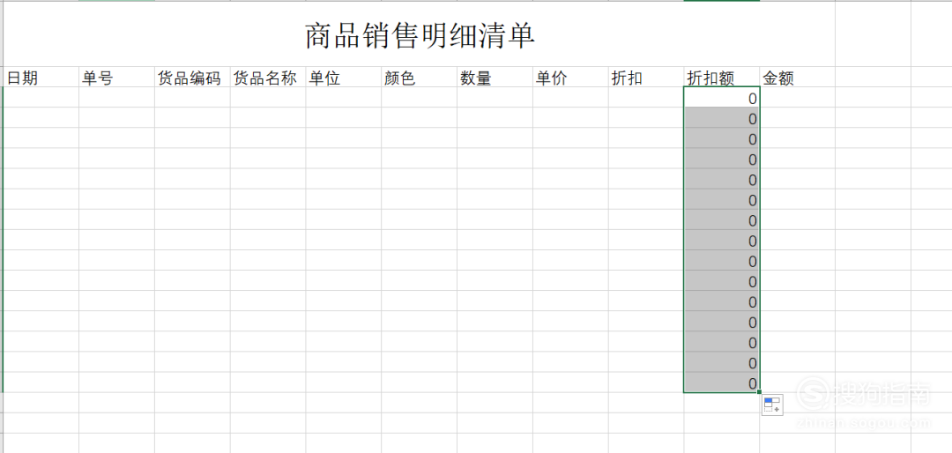
Task: Select the 单价 header cell
Action: click(570, 78)
